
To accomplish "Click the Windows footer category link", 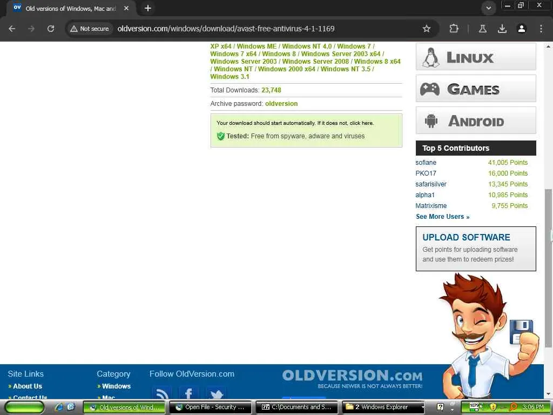I will [x=117, y=386].
